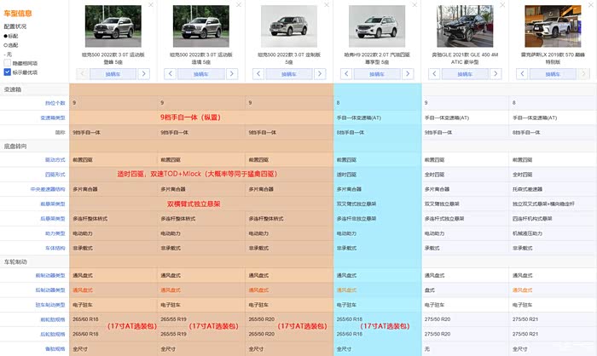The width and height of the screenshot is (597, 356).
Task: Uncheck the 标示最优项 checkbox
Action: tap(7, 72)
